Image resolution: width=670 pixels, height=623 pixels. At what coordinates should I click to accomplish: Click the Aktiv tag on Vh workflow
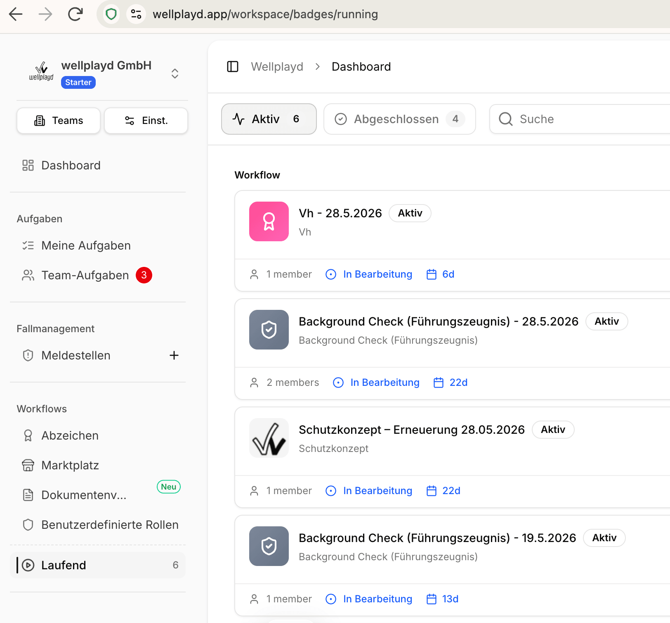pyautogui.click(x=410, y=213)
